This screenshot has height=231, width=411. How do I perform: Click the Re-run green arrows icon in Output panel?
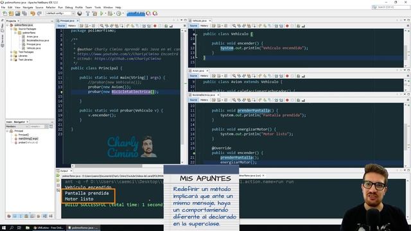[58, 175]
